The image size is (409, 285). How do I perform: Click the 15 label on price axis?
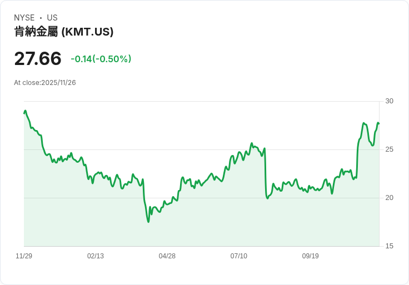(x=389, y=246)
